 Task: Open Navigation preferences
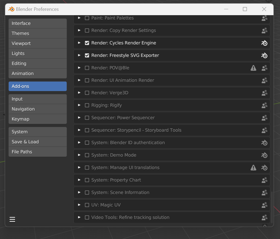tap(38, 109)
